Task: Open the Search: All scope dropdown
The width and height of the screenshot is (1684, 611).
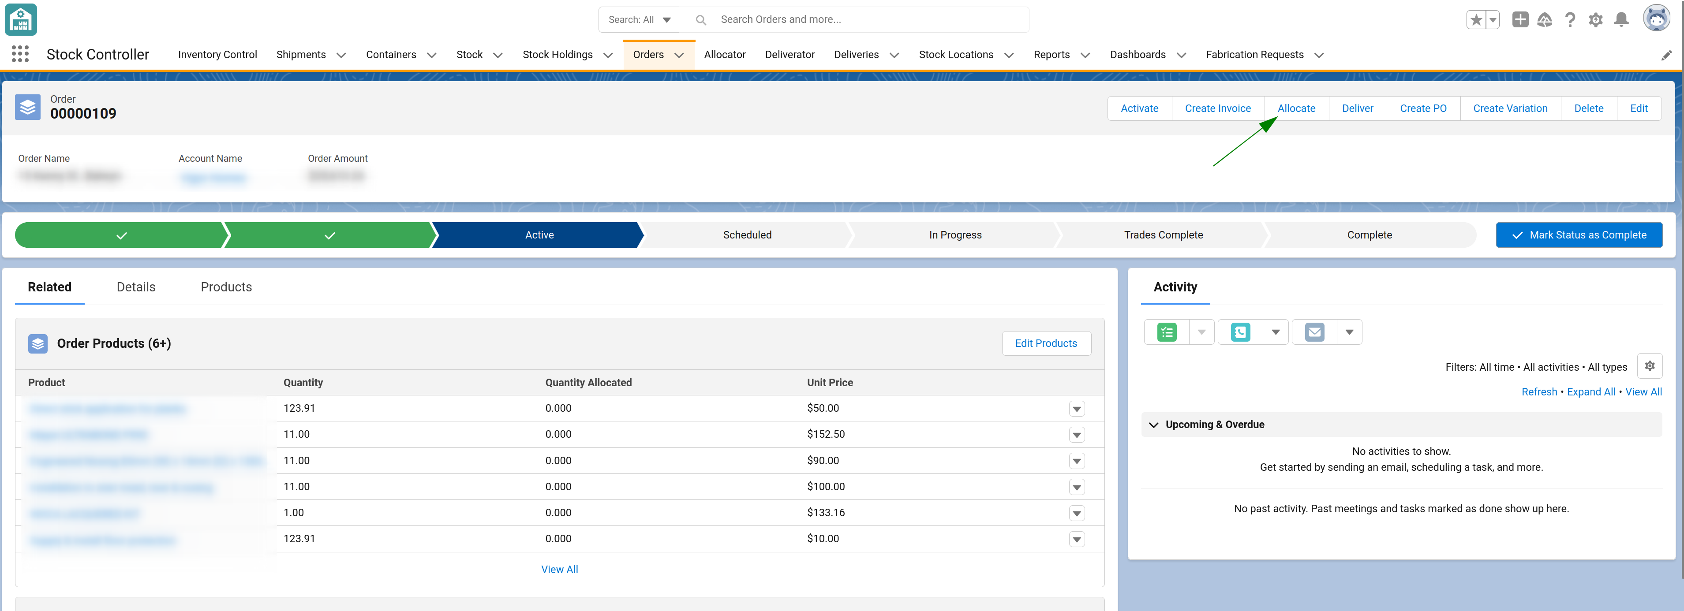Action: click(x=639, y=19)
